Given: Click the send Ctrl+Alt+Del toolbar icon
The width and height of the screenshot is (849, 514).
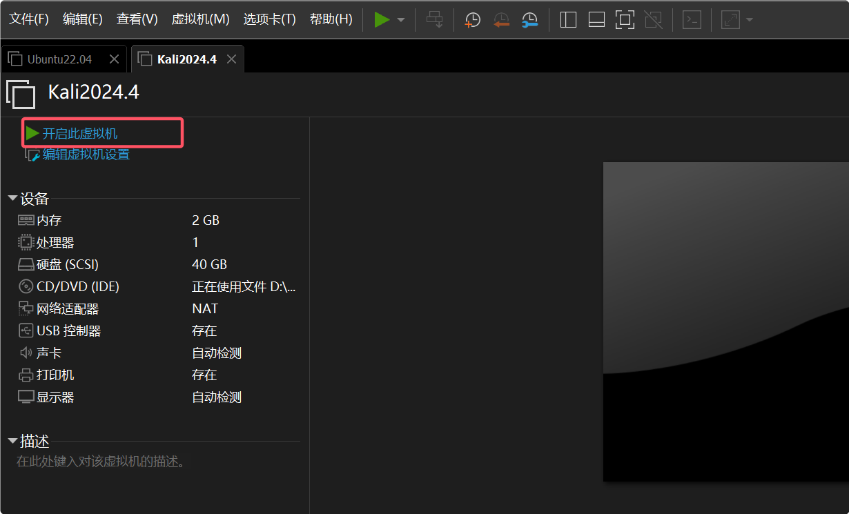Looking at the screenshot, I should click(x=435, y=19).
